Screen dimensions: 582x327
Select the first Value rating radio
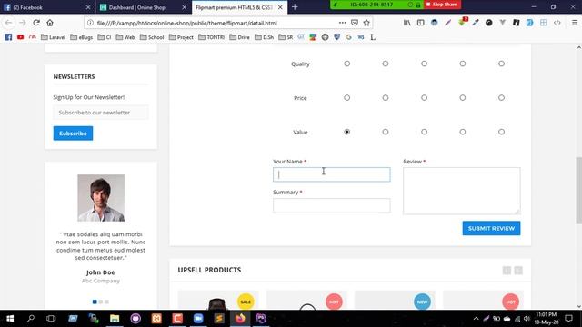click(346, 132)
